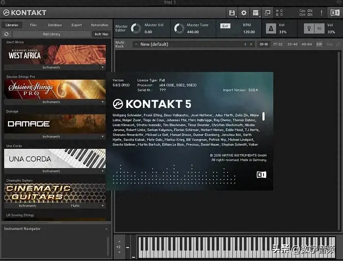The width and height of the screenshot is (343, 261).
Task: Open Cinematic Guitars Multis list
Action: [75, 206]
